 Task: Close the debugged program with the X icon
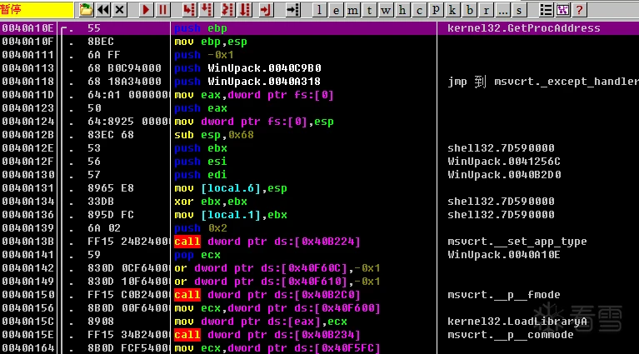119,10
